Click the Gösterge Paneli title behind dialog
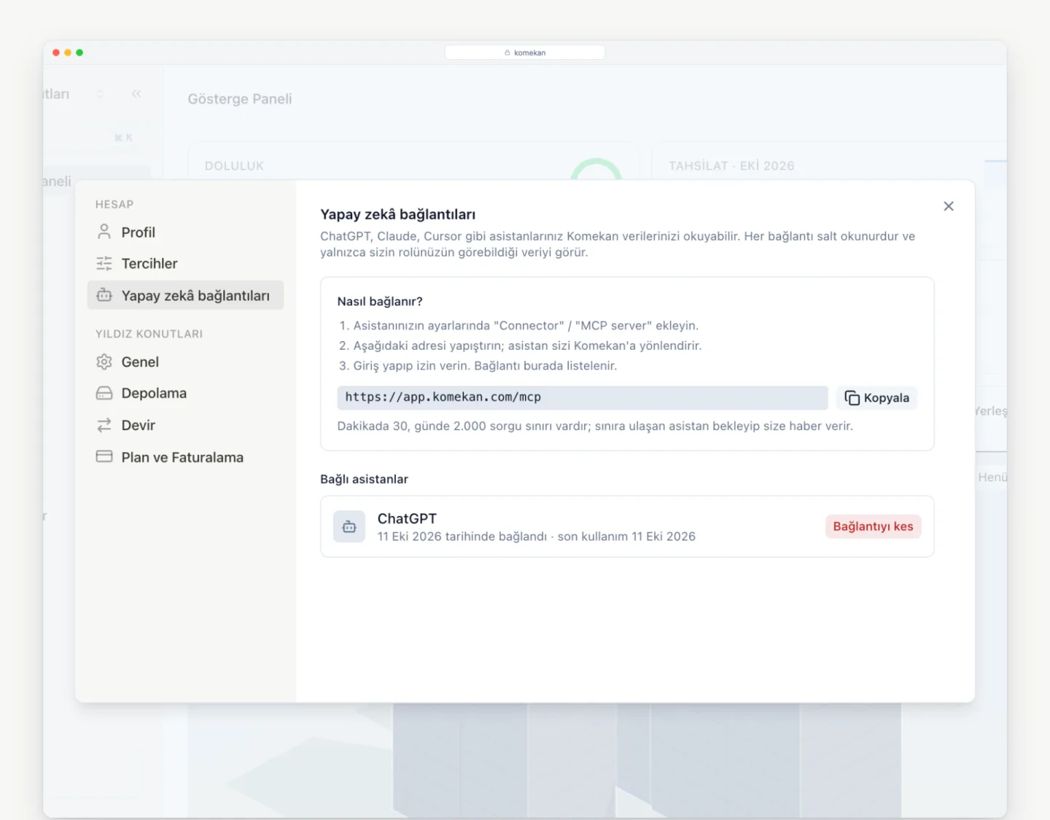 [x=240, y=99]
